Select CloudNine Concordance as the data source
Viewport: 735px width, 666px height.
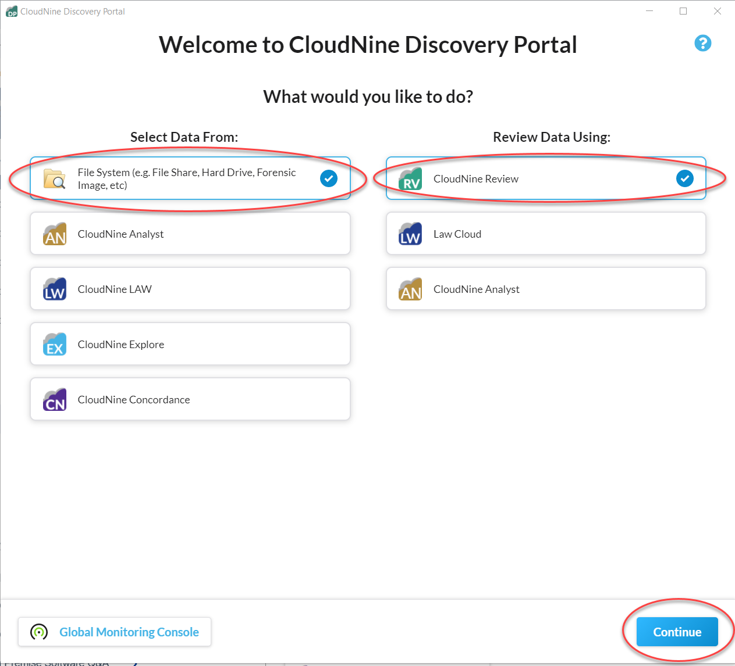190,399
